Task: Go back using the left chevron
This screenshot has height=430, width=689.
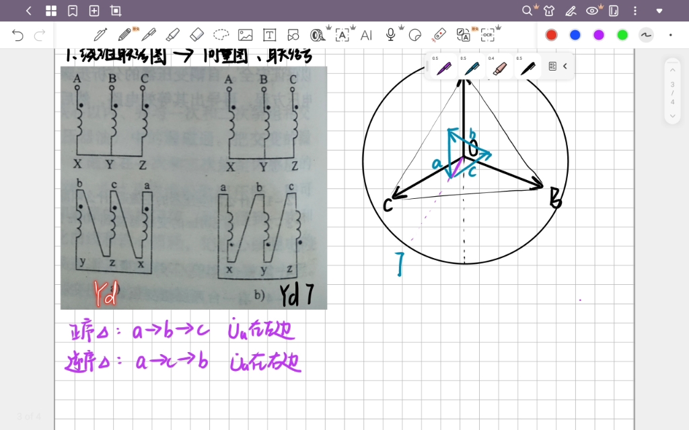Action: click(x=28, y=11)
